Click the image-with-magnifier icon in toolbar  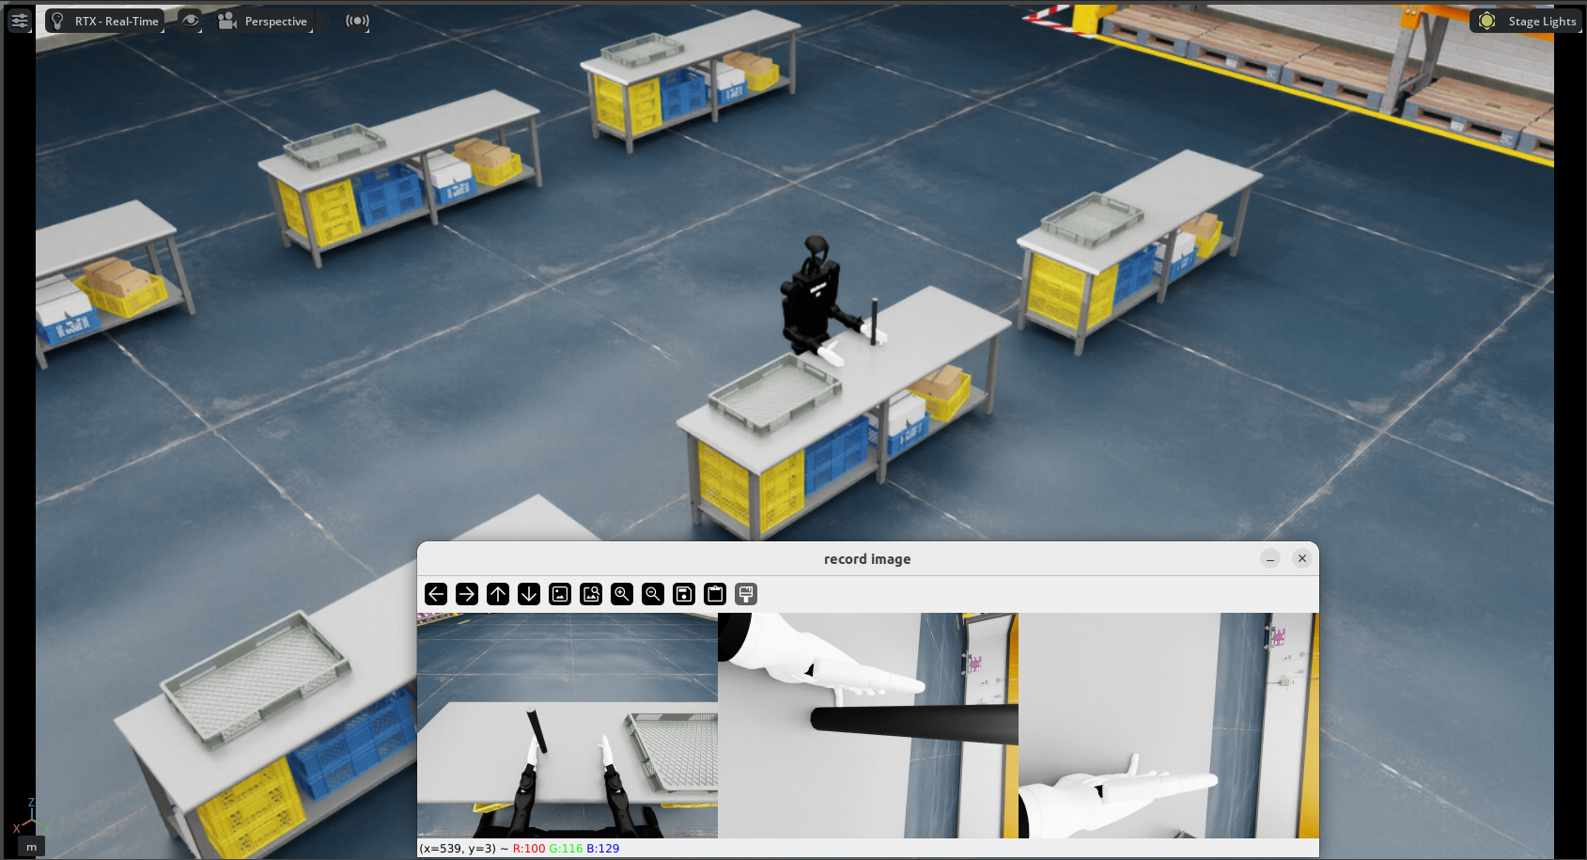(x=591, y=594)
